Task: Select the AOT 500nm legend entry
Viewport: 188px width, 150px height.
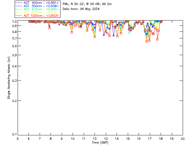Action: point(37,6)
